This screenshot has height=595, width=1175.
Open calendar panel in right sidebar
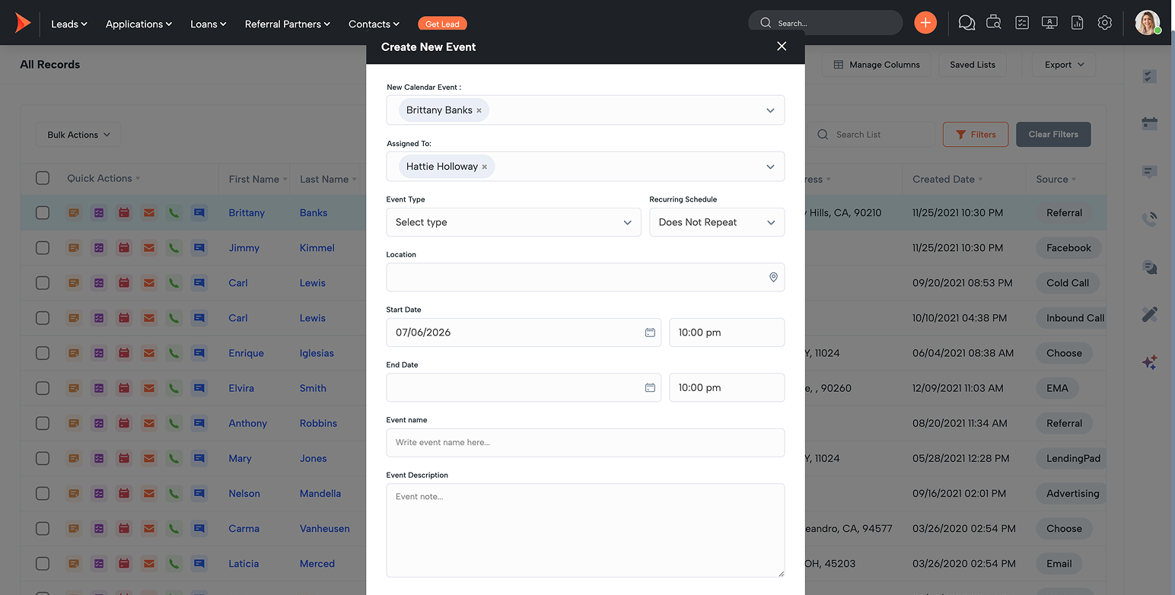pyautogui.click(x=1150, y=123)
